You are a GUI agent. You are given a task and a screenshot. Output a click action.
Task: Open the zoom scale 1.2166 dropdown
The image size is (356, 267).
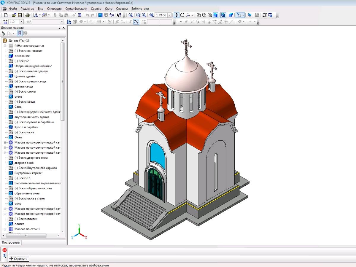(169, 15)
